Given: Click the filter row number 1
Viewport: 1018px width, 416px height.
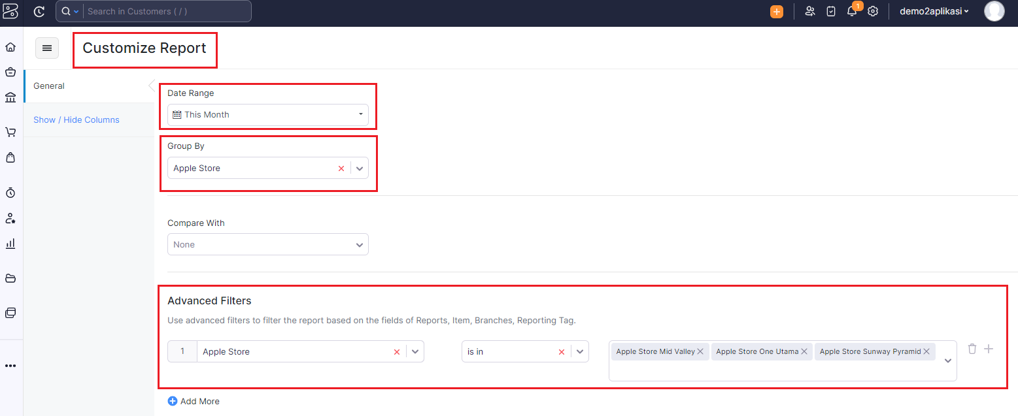Looking at the screenshot, I should tap(182, 351).
